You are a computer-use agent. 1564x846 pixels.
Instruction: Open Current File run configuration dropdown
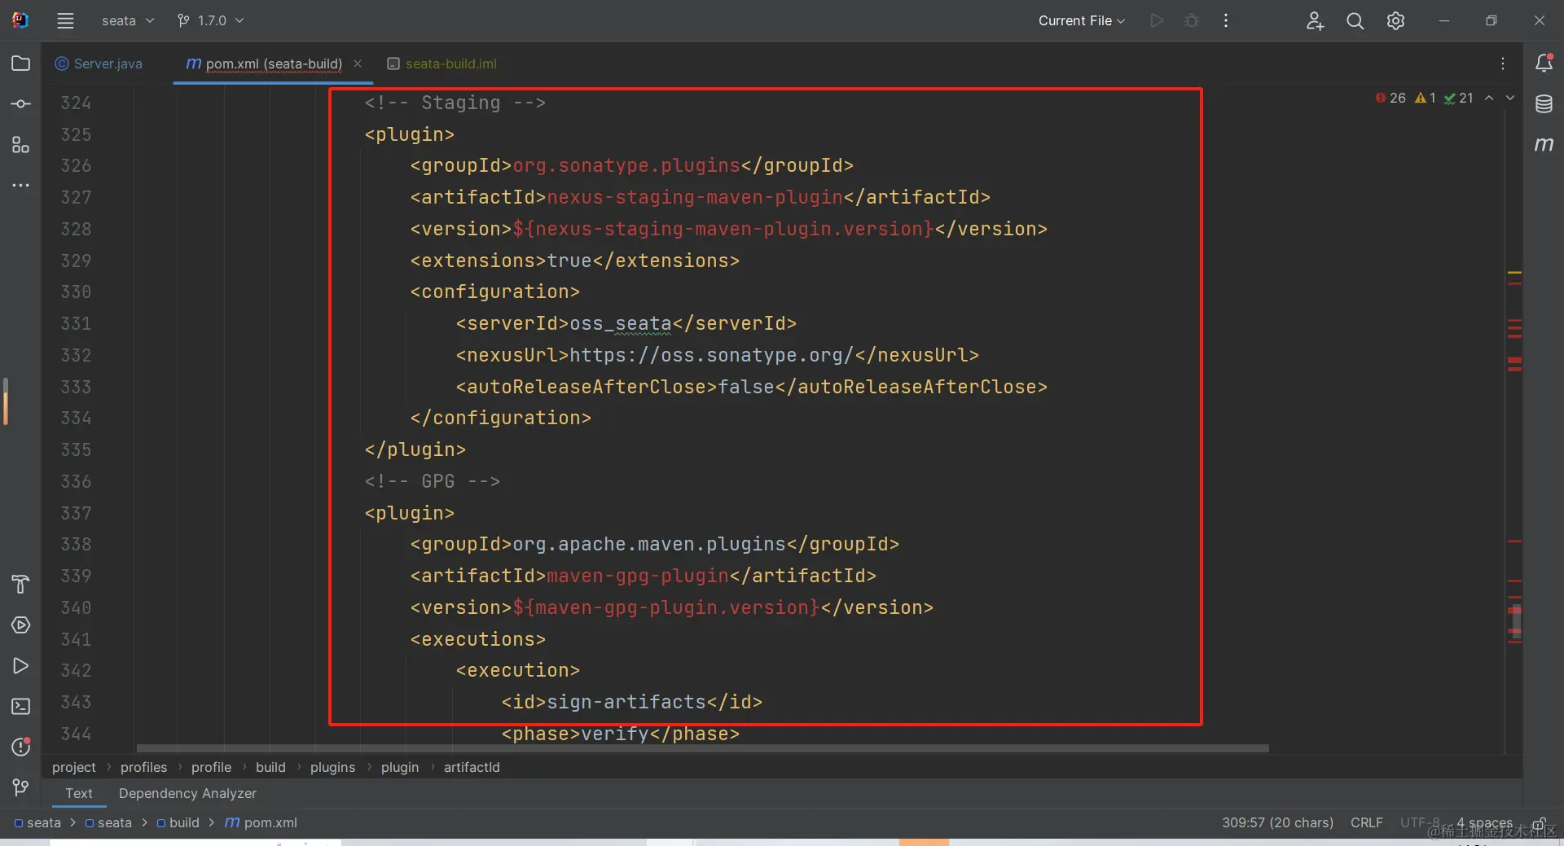(1082, 21)
